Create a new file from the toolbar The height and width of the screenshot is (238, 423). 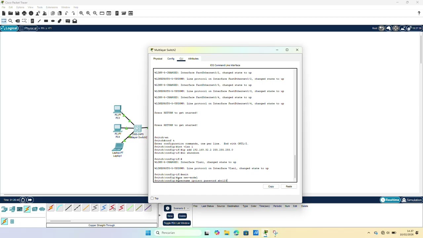[4, 13]
